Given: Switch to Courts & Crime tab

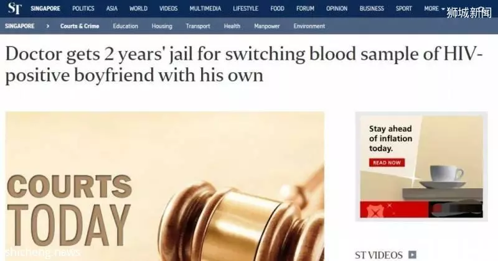Looking at the screenshot, I should coord(80,26).
